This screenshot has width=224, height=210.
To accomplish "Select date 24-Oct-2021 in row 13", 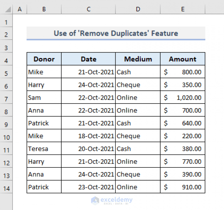I will (x=88, y=174).
